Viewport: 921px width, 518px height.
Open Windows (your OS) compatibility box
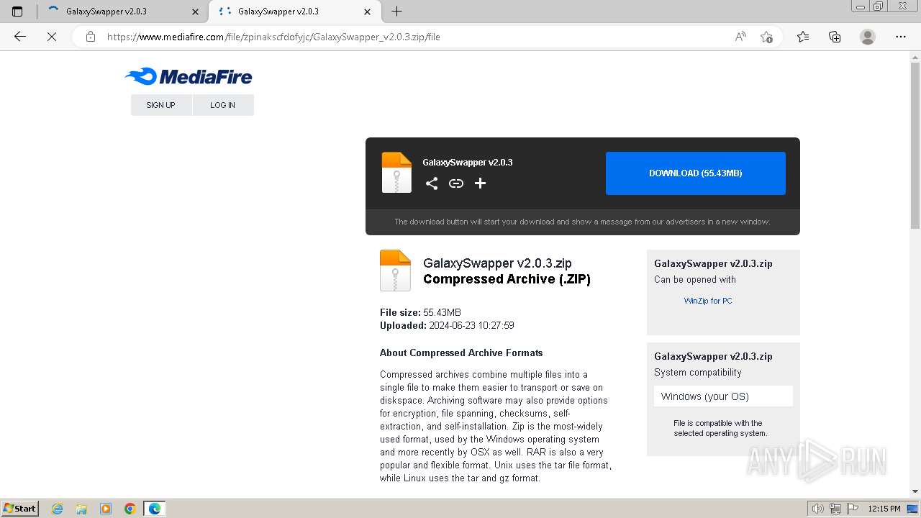tap(723, 396)
